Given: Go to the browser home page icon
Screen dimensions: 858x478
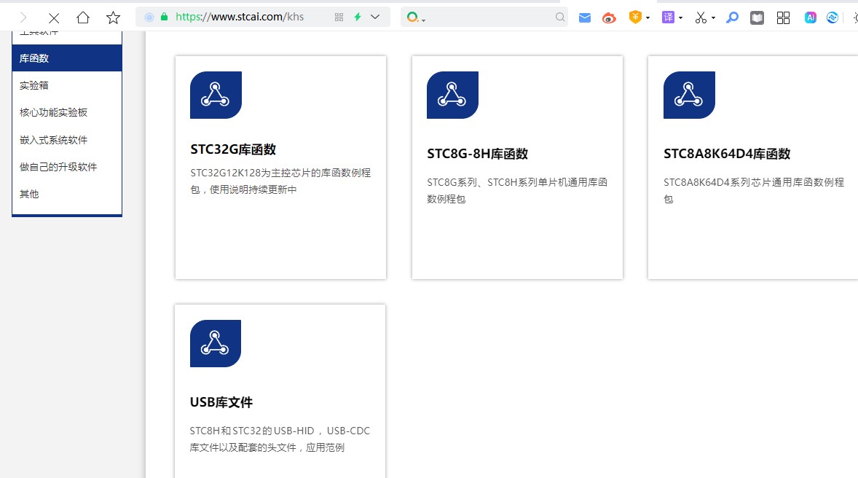Looking at the screenshot, I should pyautogui.click(x=83, y=17).
